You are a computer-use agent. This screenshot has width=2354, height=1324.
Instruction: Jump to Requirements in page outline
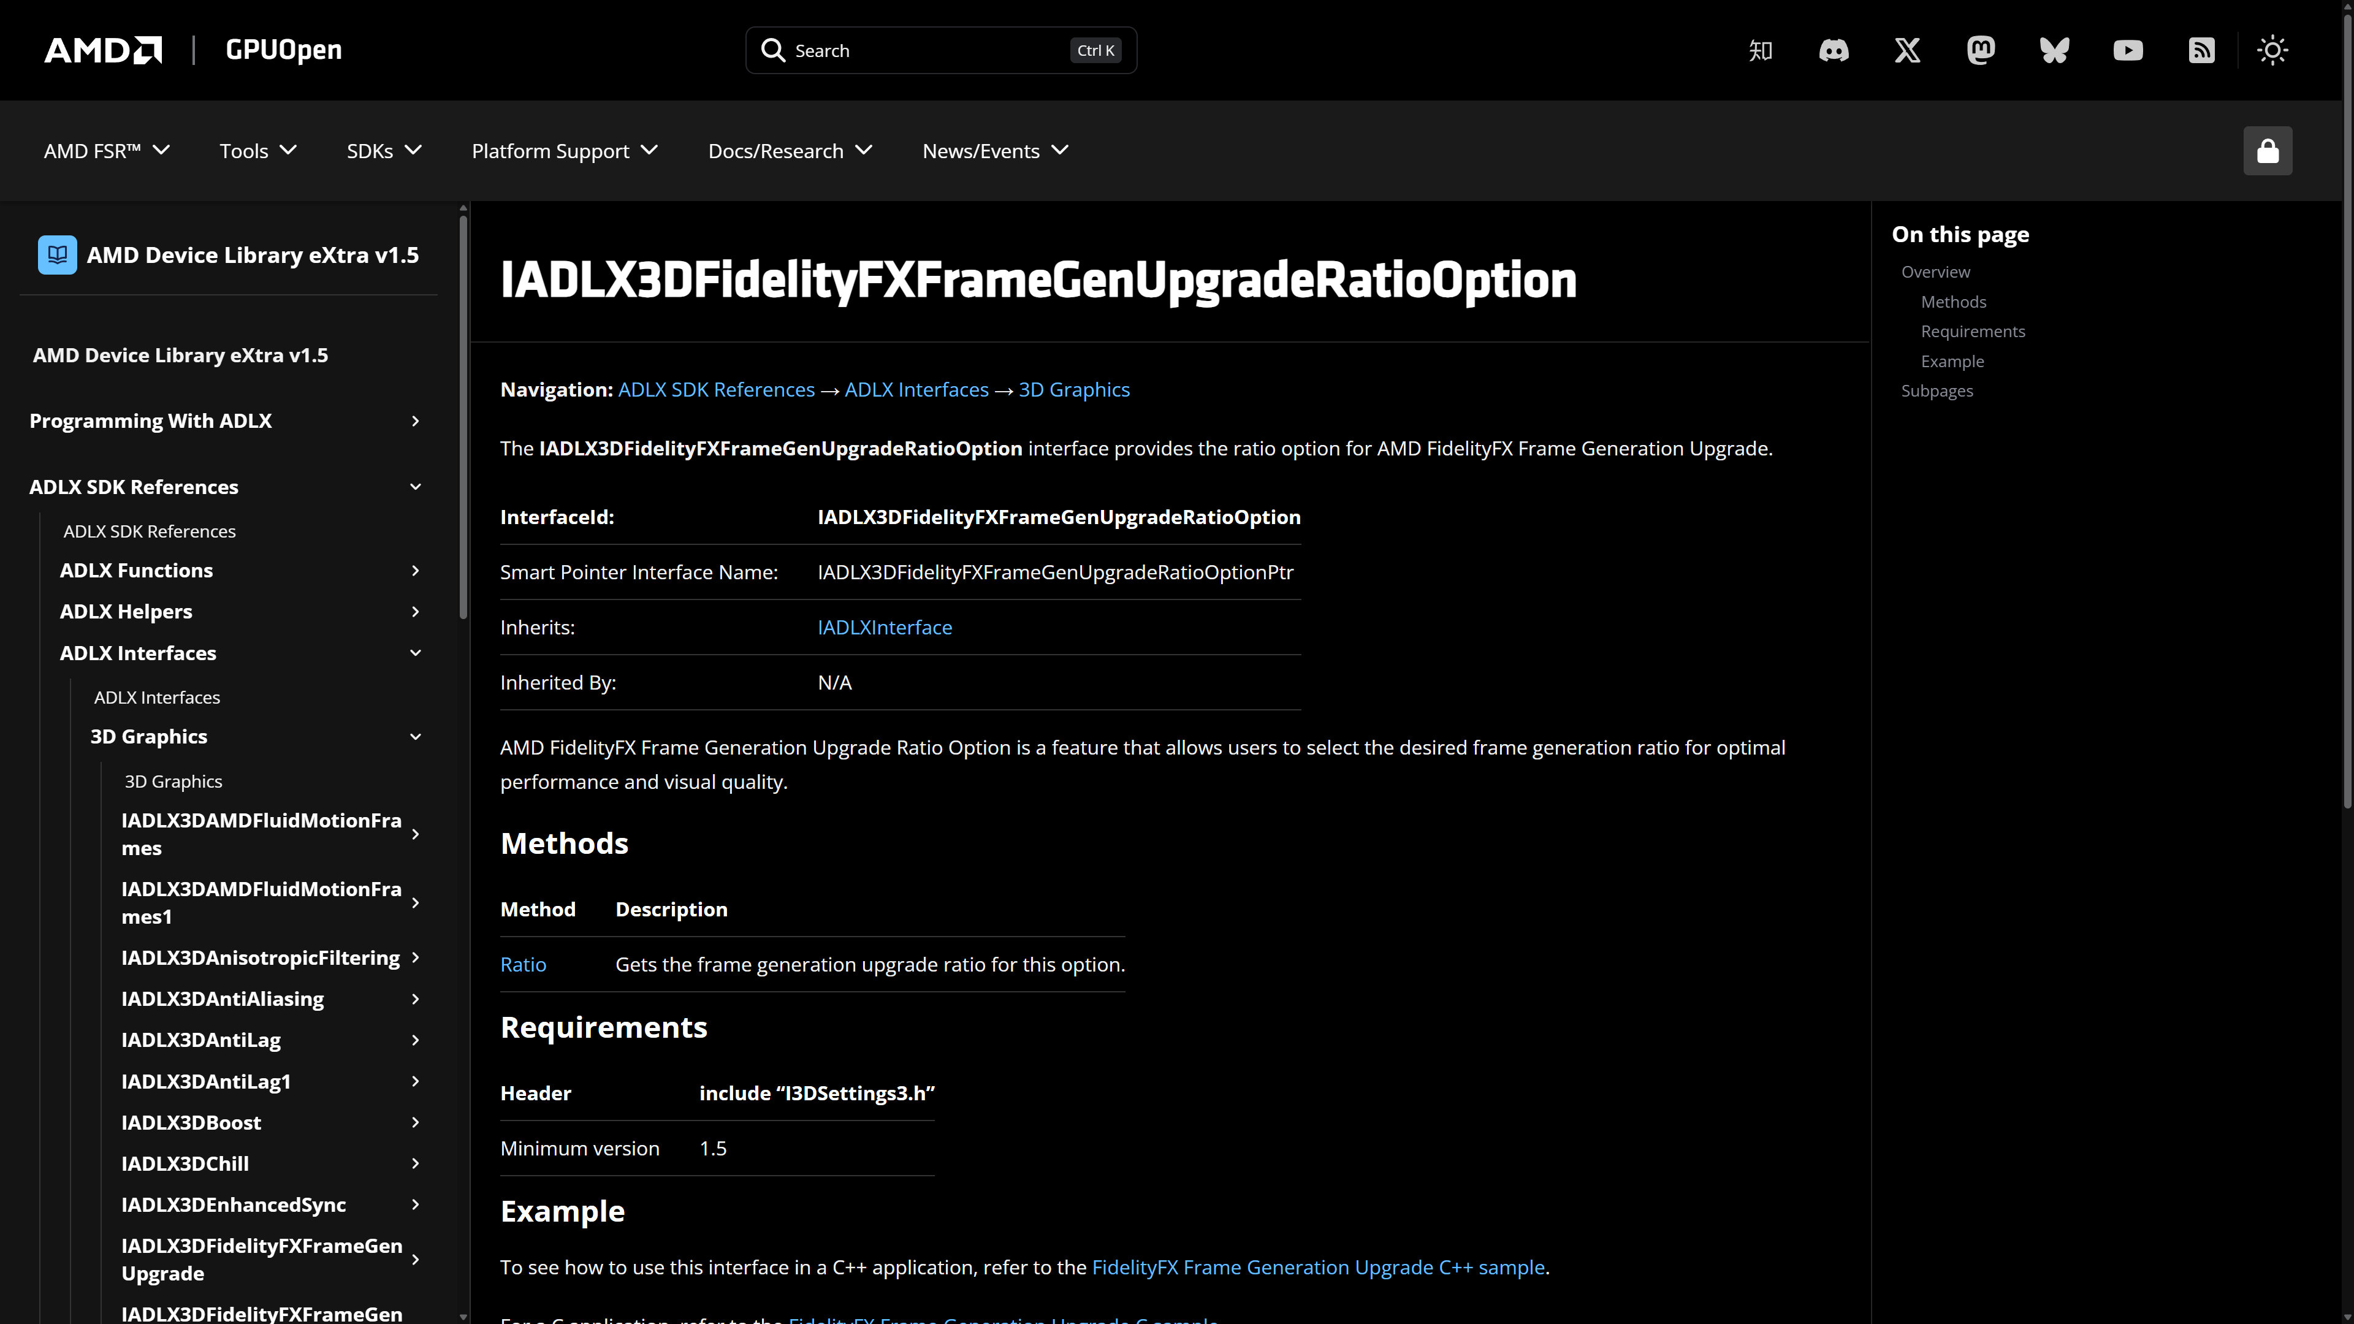click(x=1972, y=332)
